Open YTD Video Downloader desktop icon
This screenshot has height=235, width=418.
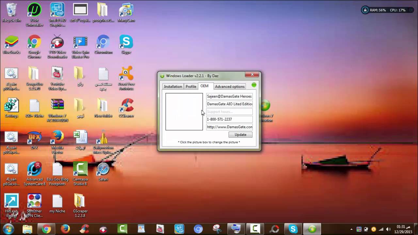pyautogui.click(x=57, y=47)
